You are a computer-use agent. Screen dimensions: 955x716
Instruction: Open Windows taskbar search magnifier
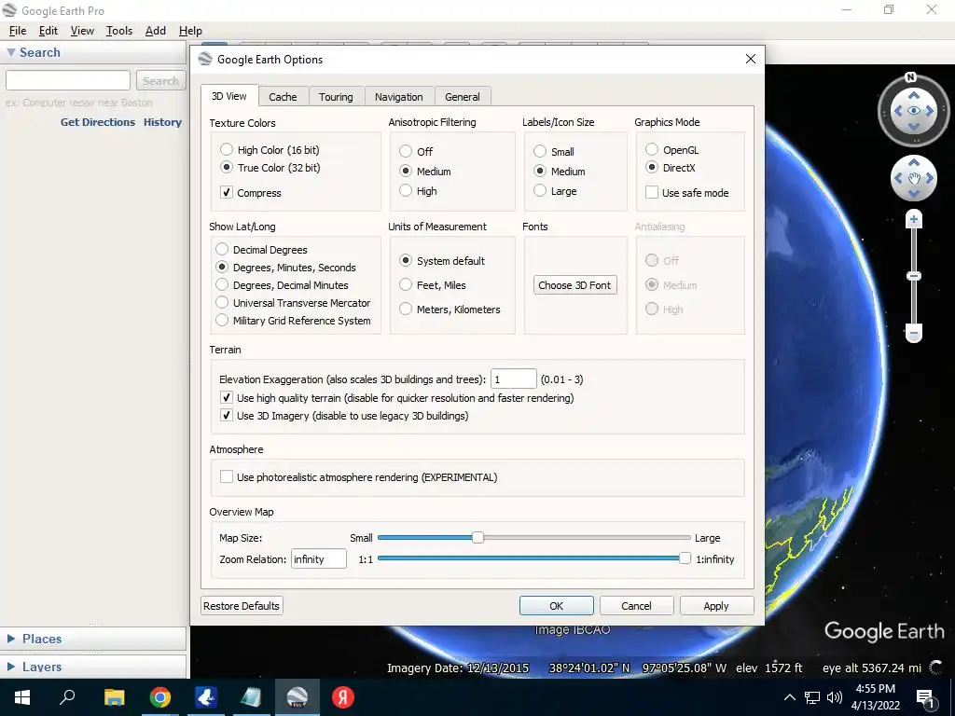(67, 697)
